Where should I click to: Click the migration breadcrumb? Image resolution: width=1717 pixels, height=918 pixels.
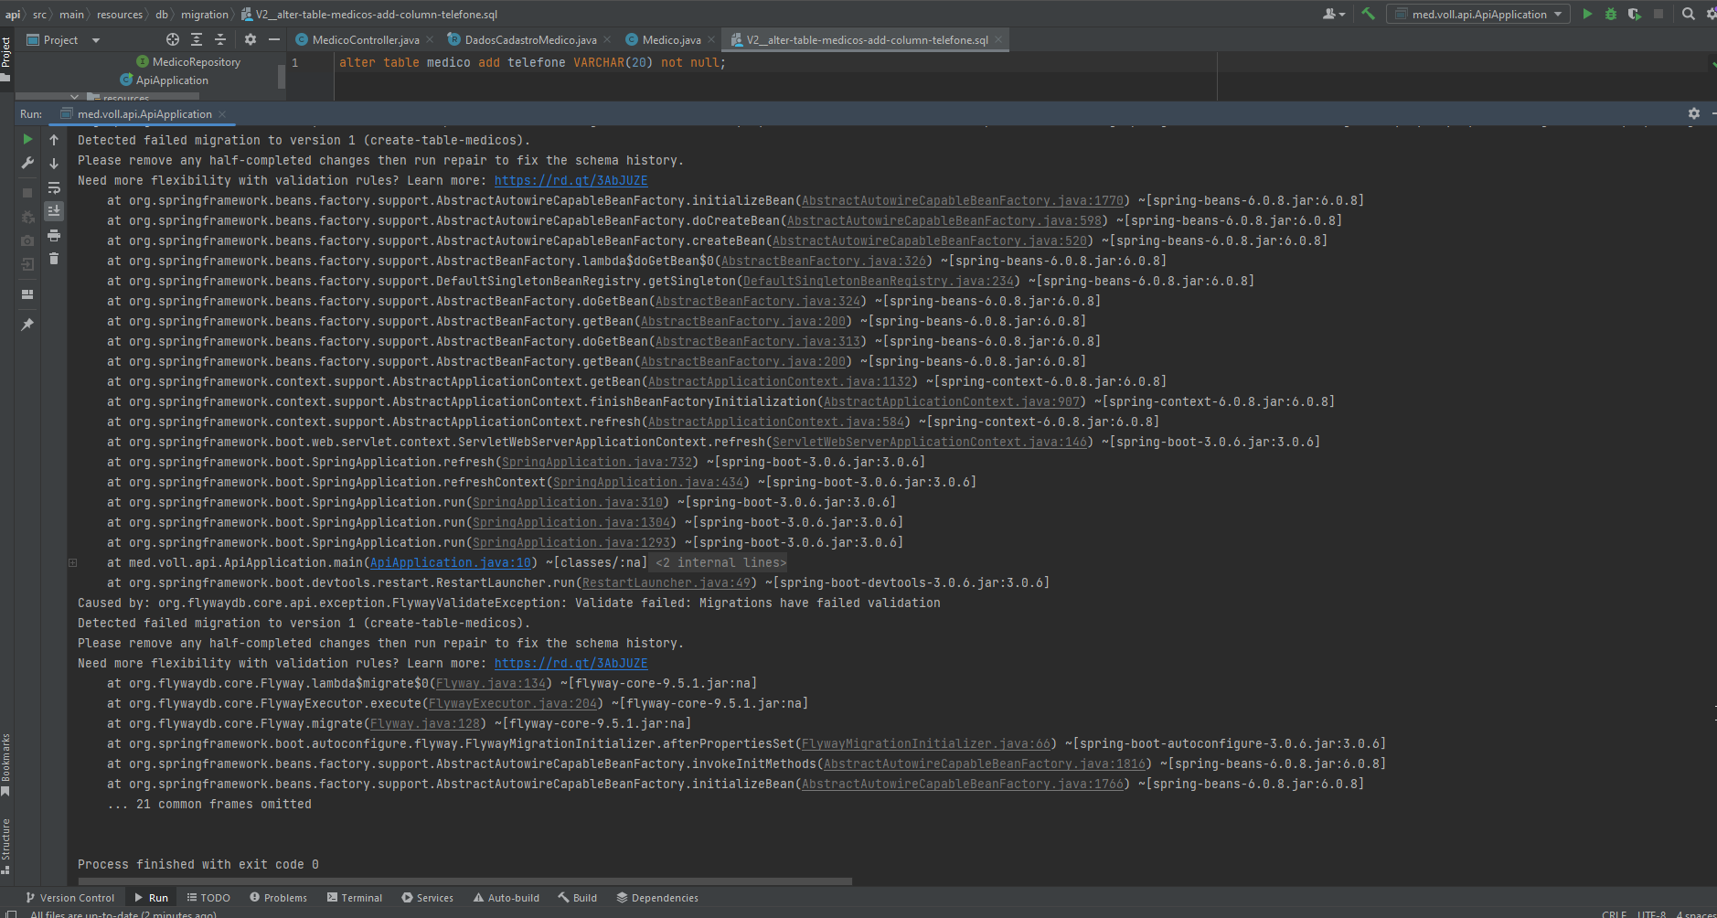point(205,15)
